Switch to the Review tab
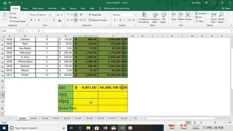The width and height of the screenshot is (233, 131). (73, 8)
